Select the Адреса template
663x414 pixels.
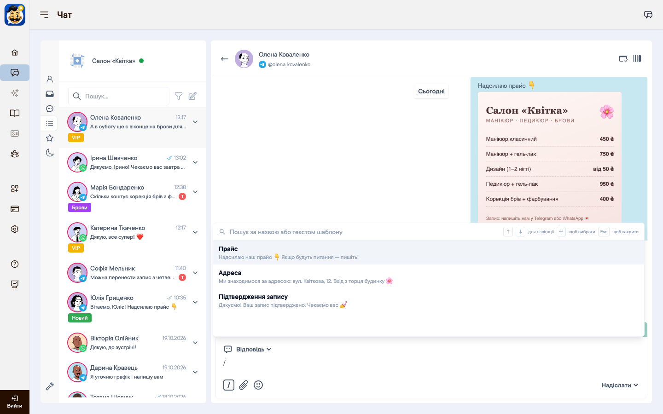point(428,276)
